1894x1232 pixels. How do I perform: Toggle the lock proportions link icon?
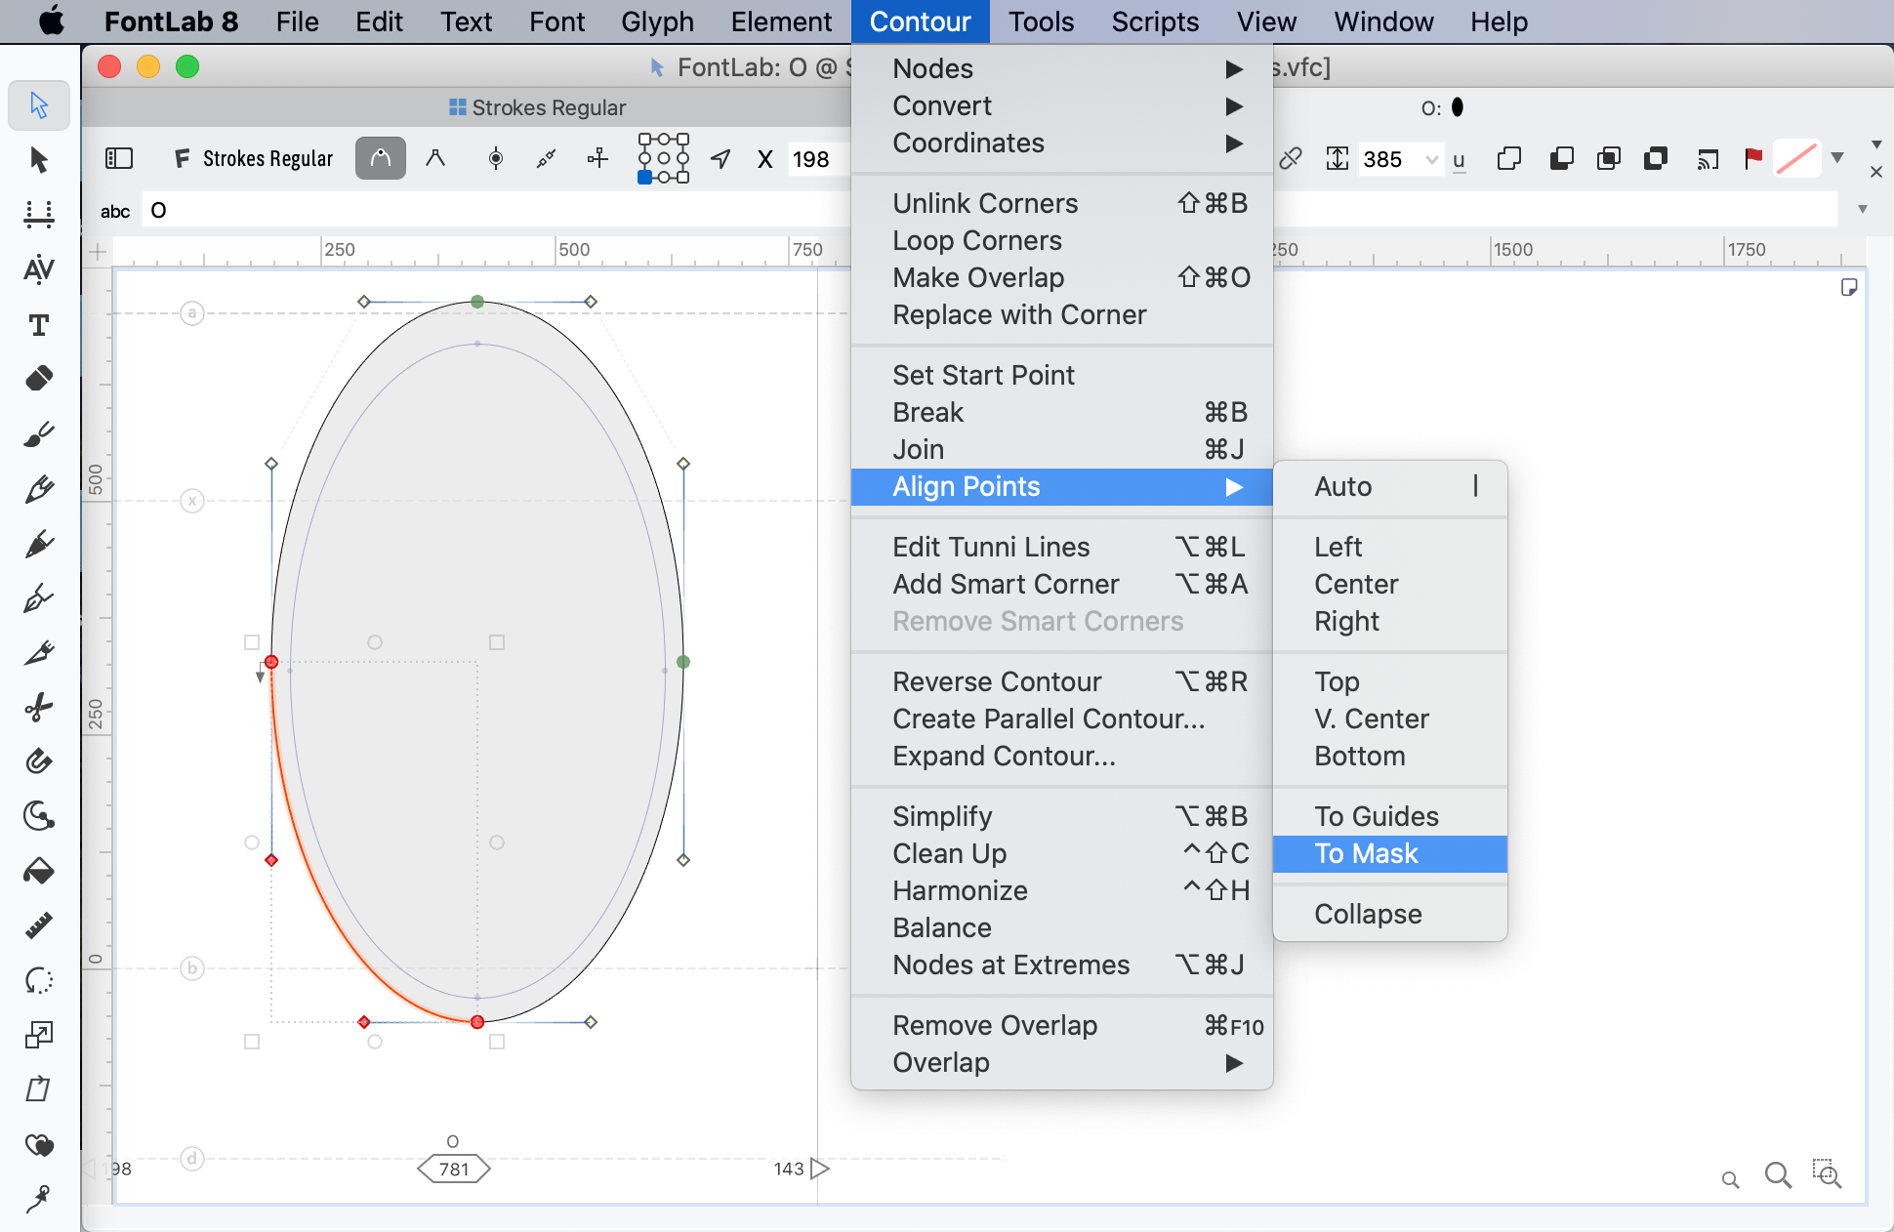click(1291, 158)
